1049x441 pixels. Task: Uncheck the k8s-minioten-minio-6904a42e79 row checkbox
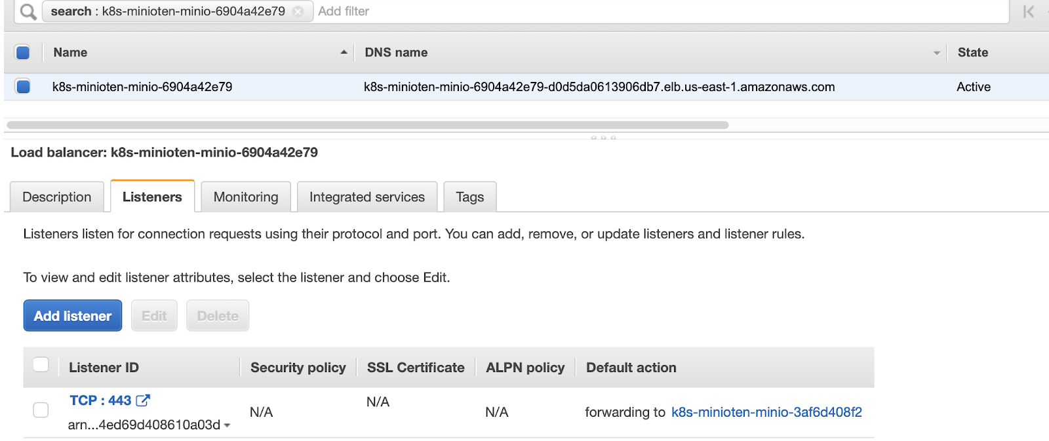(x=23, y=86)
